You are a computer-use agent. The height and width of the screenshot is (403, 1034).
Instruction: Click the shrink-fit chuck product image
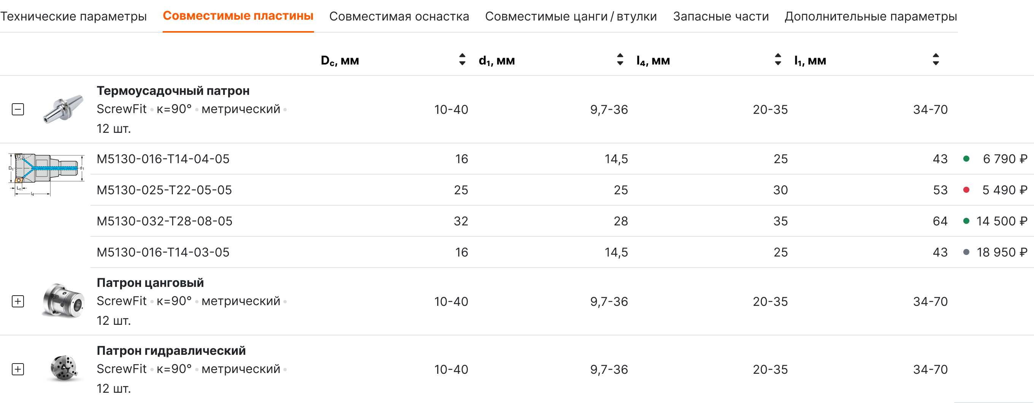point(63,109)
